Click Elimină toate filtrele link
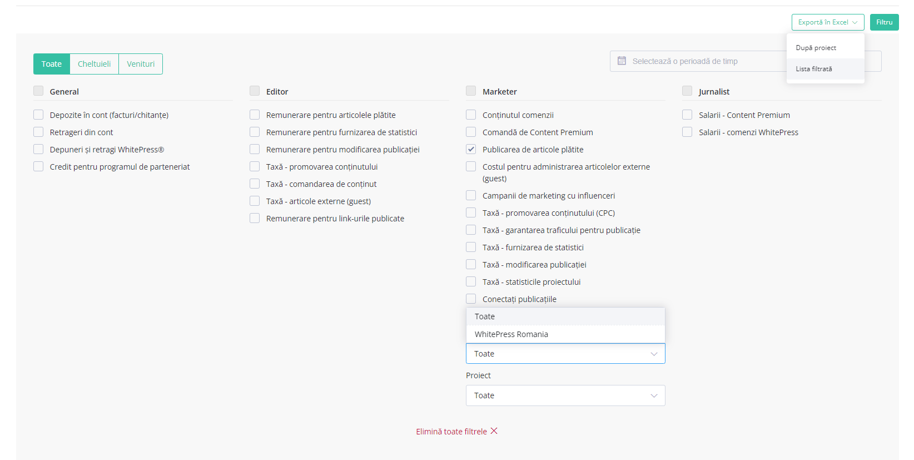914x460 pixels. tap(451, 432)
